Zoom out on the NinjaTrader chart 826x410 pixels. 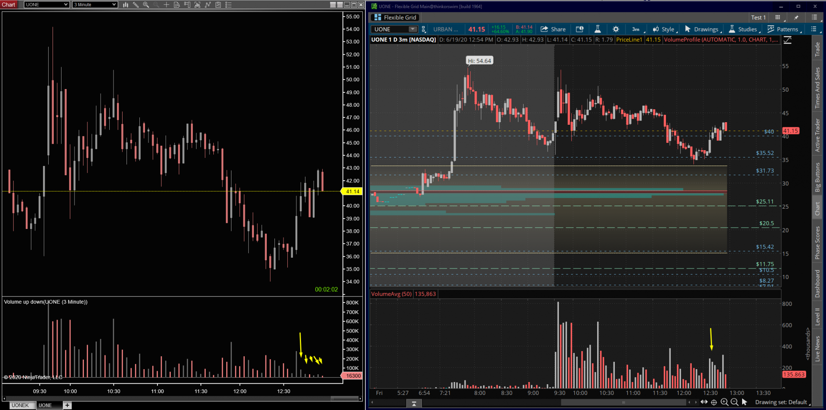[156, 5]
